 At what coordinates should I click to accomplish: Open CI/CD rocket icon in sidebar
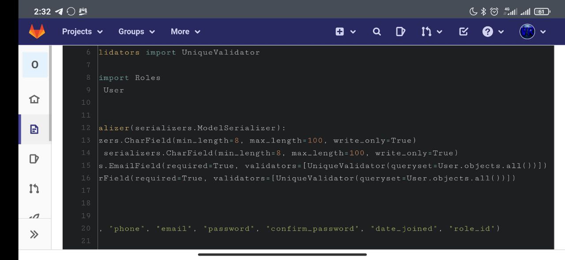[x=34, y=216]
